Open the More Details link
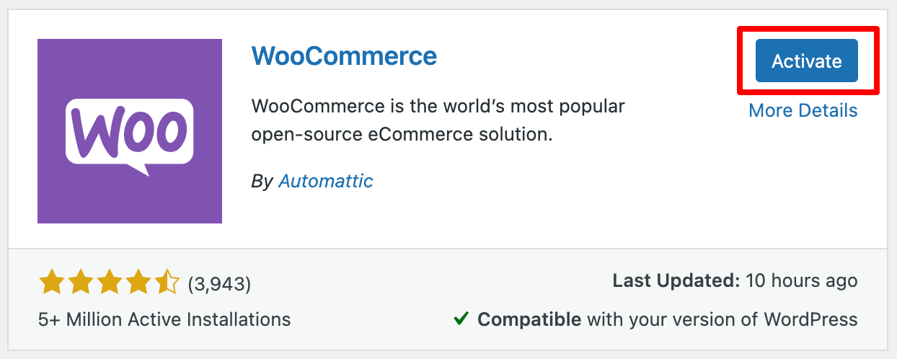The height and width of the screenshot is (359, 897). coord(803,110)
